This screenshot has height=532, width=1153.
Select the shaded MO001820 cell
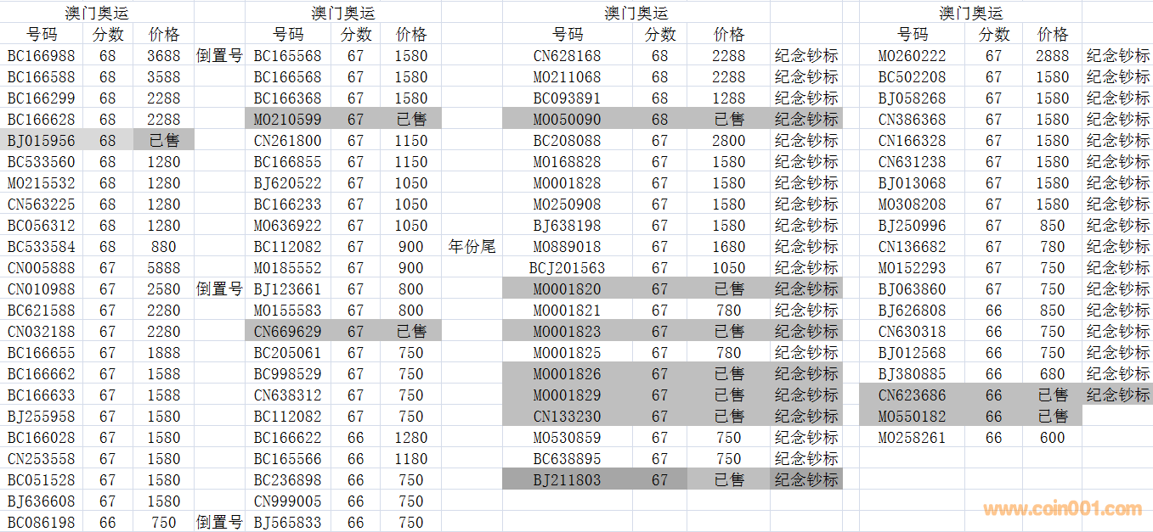click(567, 289)
